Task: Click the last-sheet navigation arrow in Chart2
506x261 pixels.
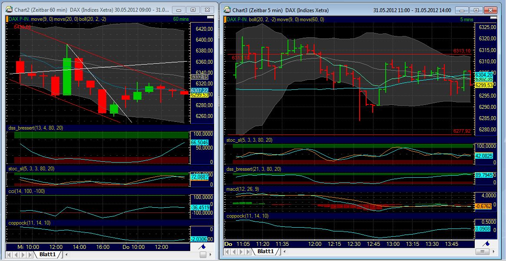Action: (x=29, y=254)
